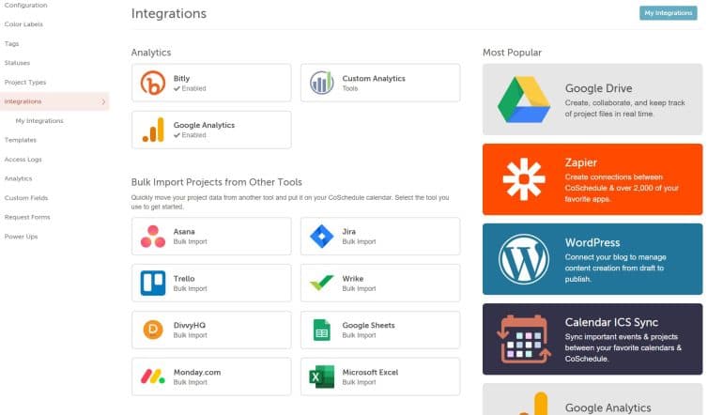
Task: Toggle the Bitly Enabled checkmark
Action: pos(177,89)
